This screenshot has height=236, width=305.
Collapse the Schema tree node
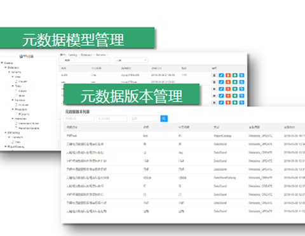tap(9, 72)
